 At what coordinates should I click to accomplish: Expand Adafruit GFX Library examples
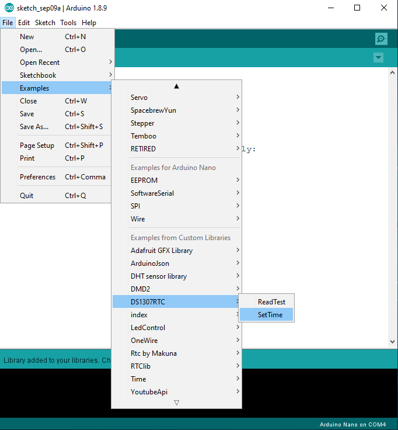tap(176, 251)
